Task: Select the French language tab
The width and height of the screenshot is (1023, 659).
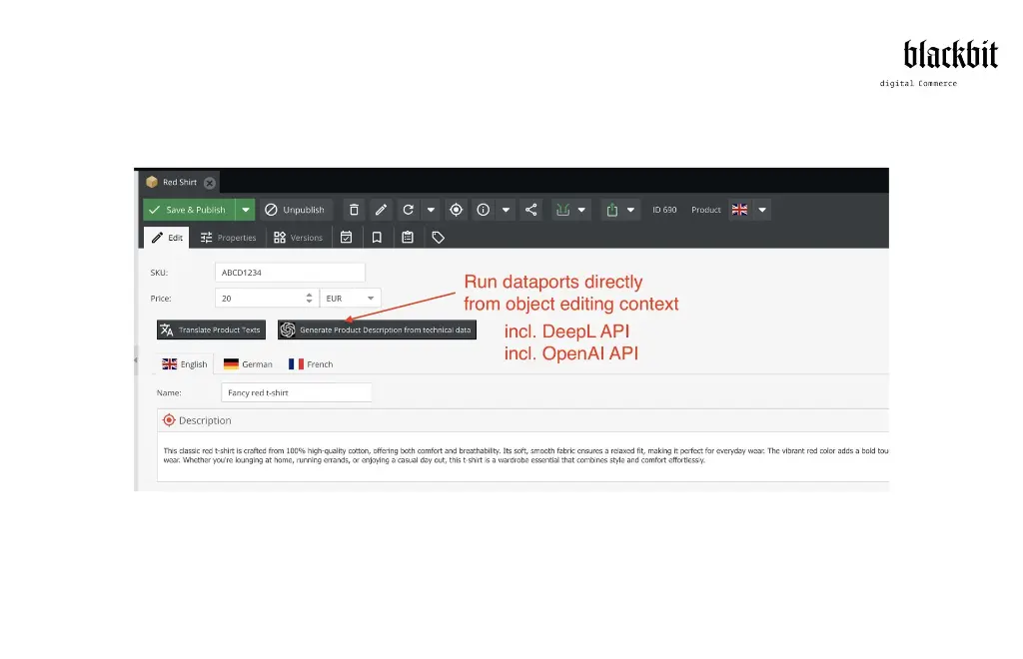Action: click(x=312, y=364)
